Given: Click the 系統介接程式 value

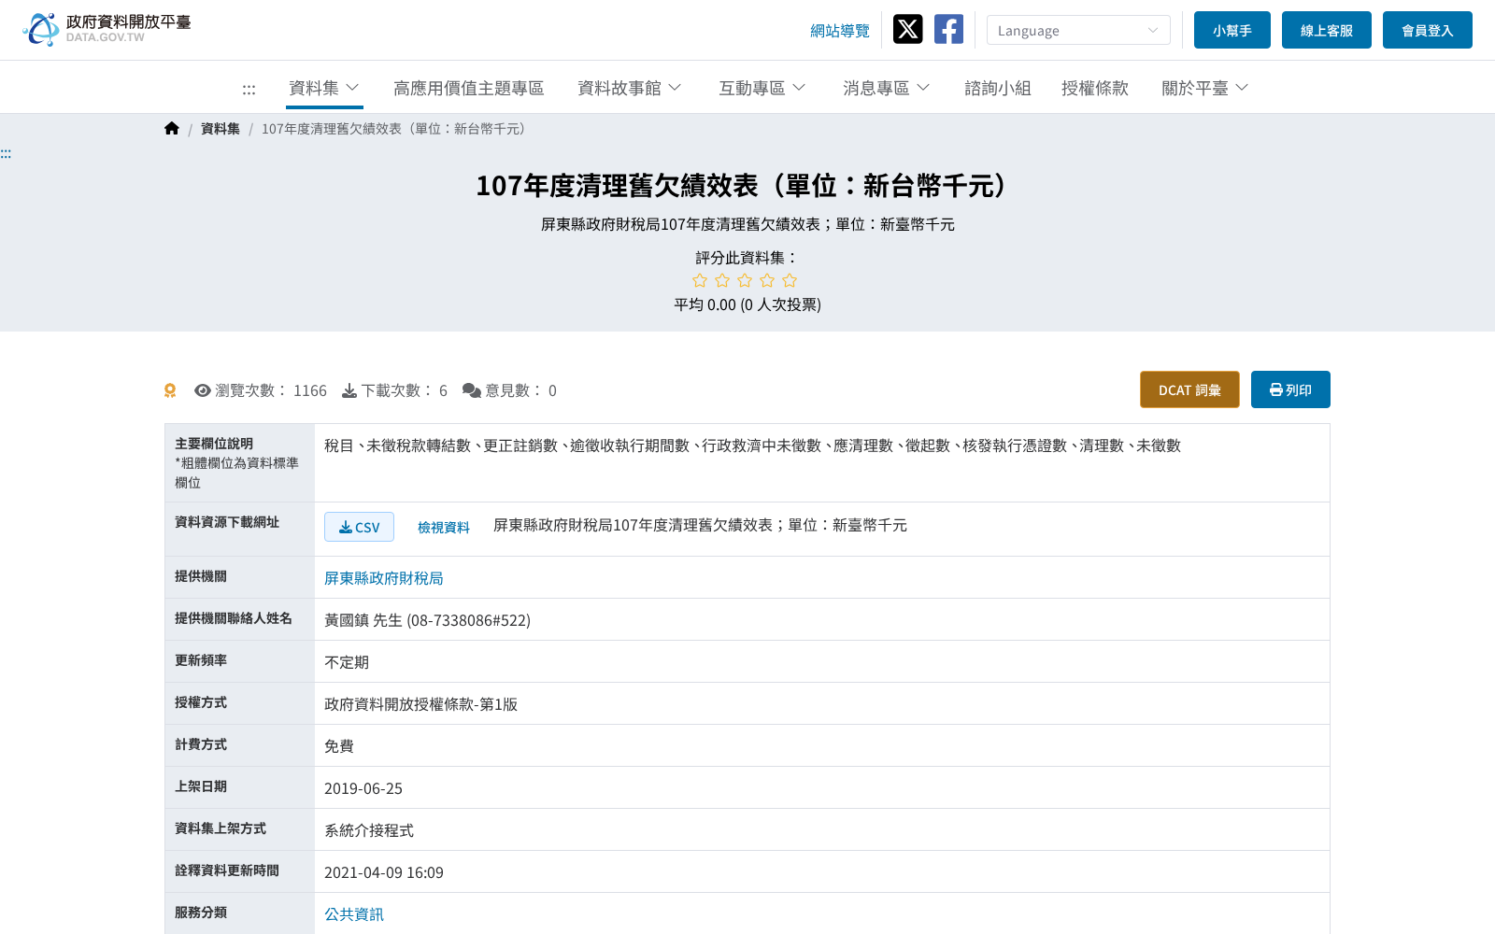Looking at the screenshot, I should [369, 830].
